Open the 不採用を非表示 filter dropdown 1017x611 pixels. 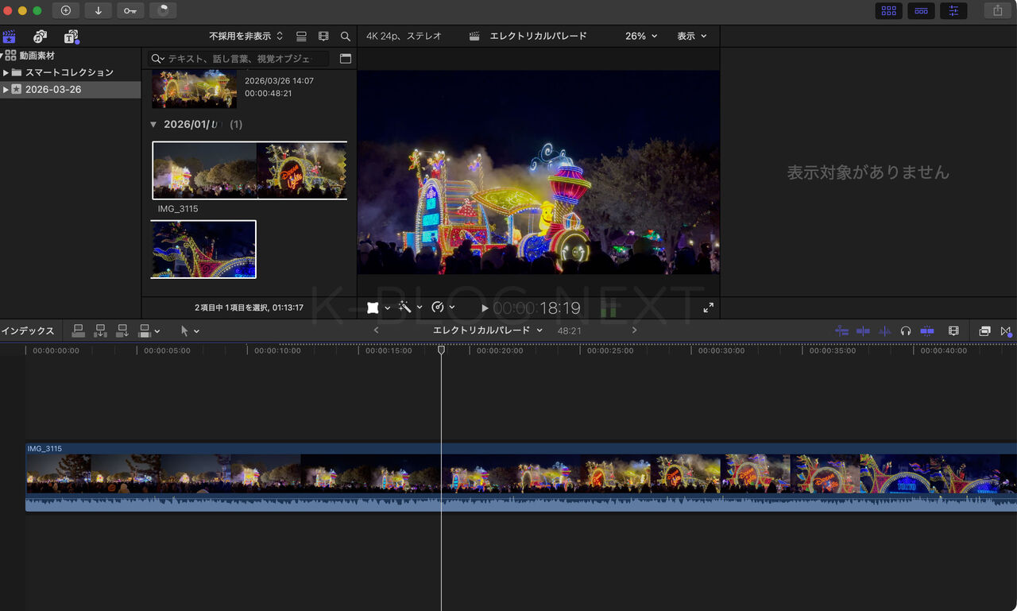coord(246,37)
